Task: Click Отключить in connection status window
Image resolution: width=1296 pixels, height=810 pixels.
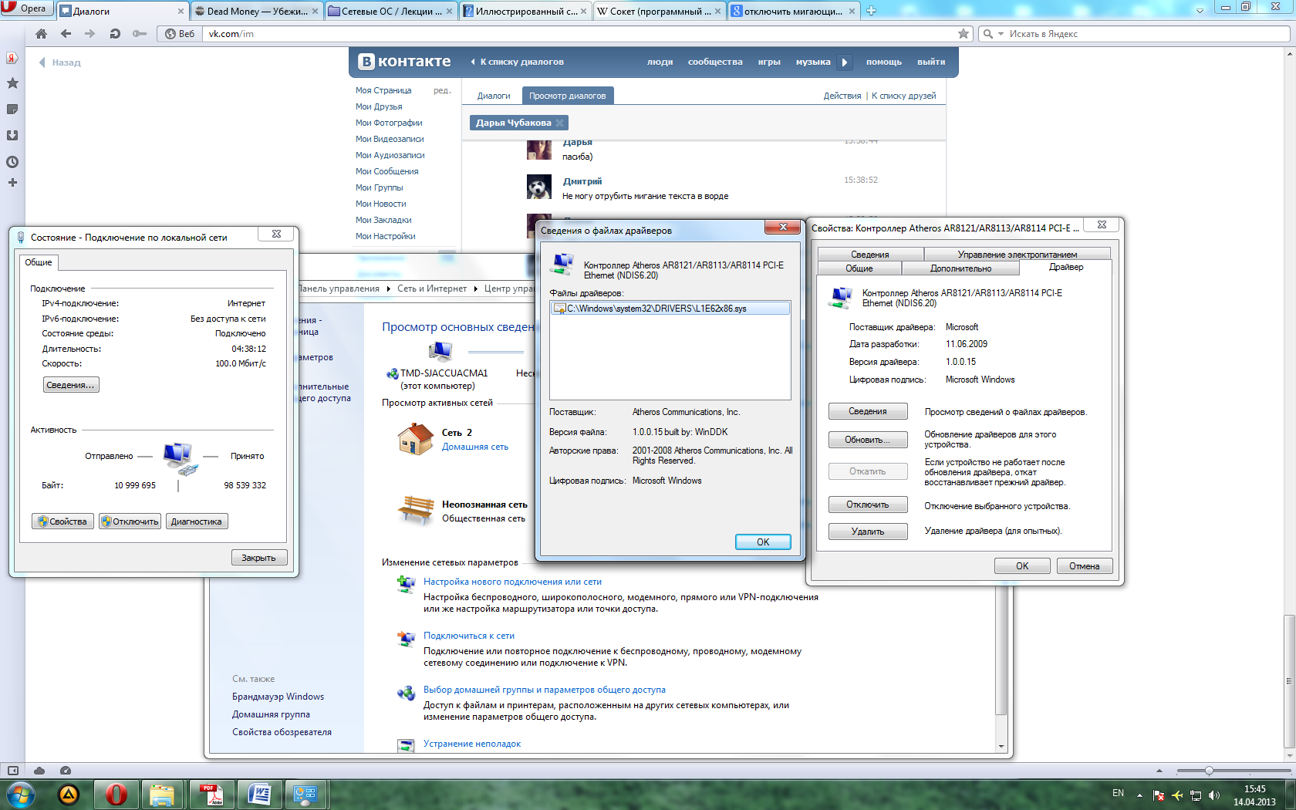Action: point(130,521)
